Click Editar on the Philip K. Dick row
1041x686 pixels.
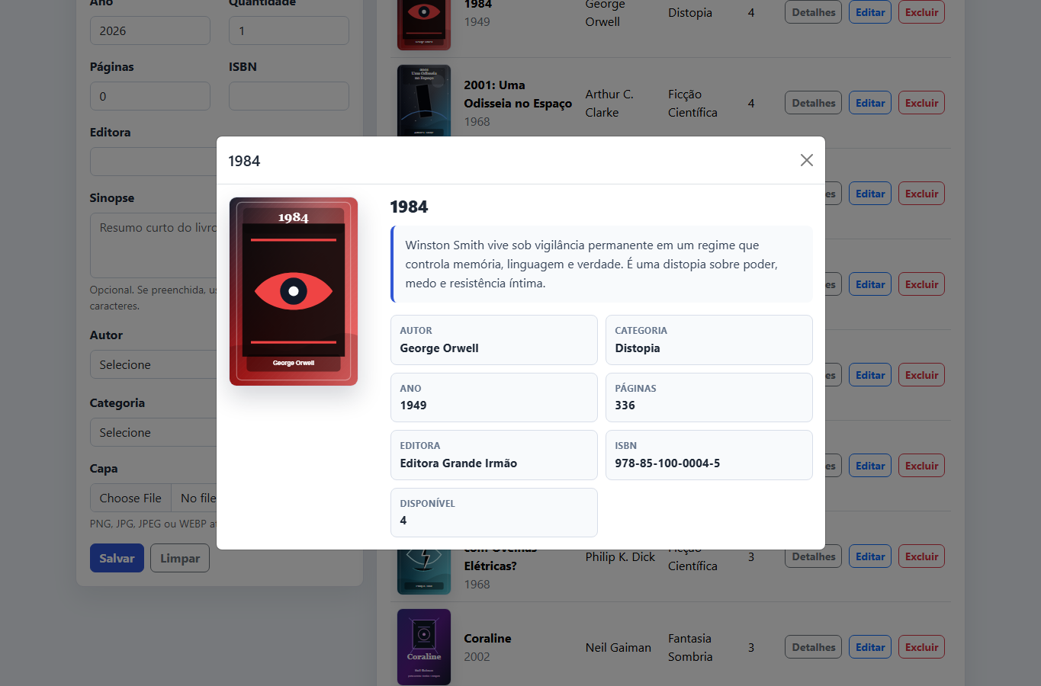point(870,556)
